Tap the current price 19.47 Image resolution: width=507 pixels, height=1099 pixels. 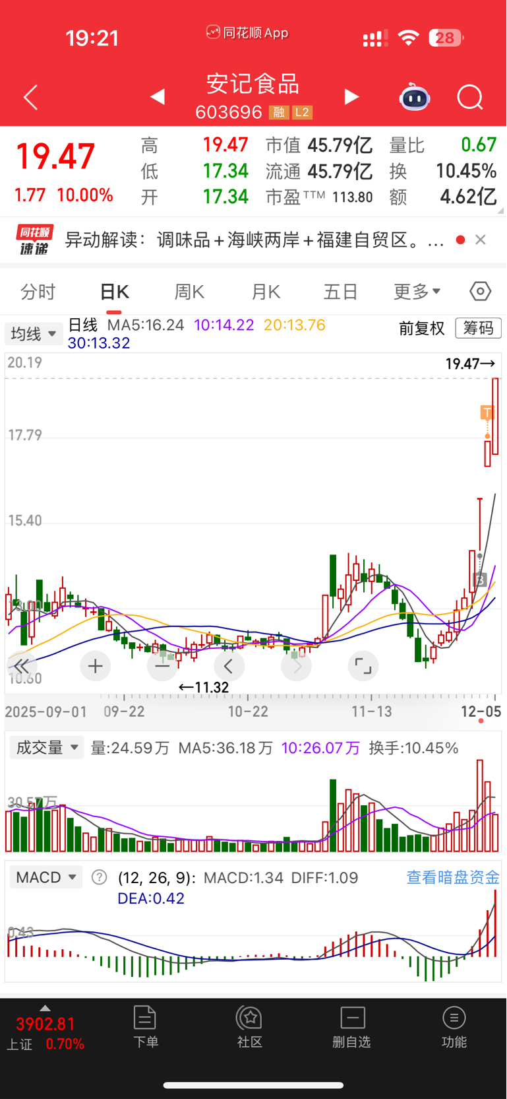(x=55, y=157)
